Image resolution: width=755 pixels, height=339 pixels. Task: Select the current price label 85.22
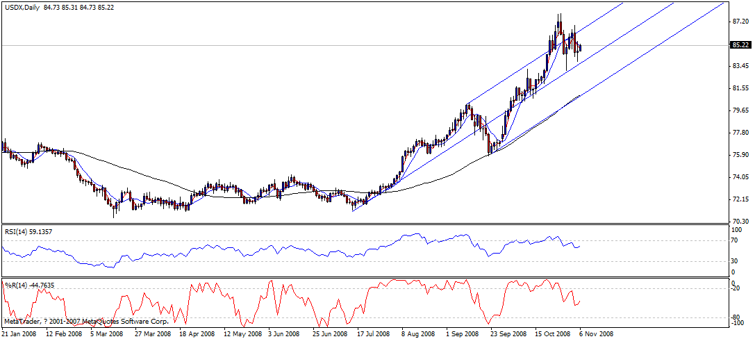pyautogui.click(x=740, y=44)
